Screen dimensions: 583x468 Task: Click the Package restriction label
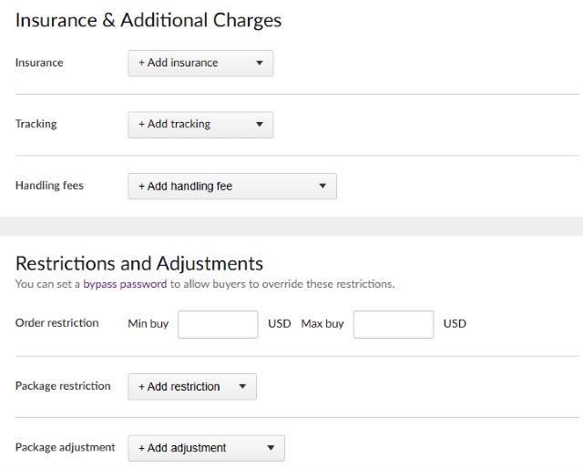coord(63,386)
